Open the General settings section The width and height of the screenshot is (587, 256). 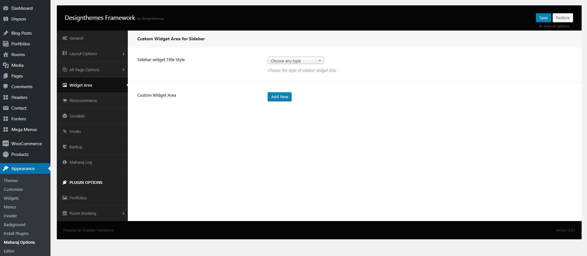tap(92, 38)
